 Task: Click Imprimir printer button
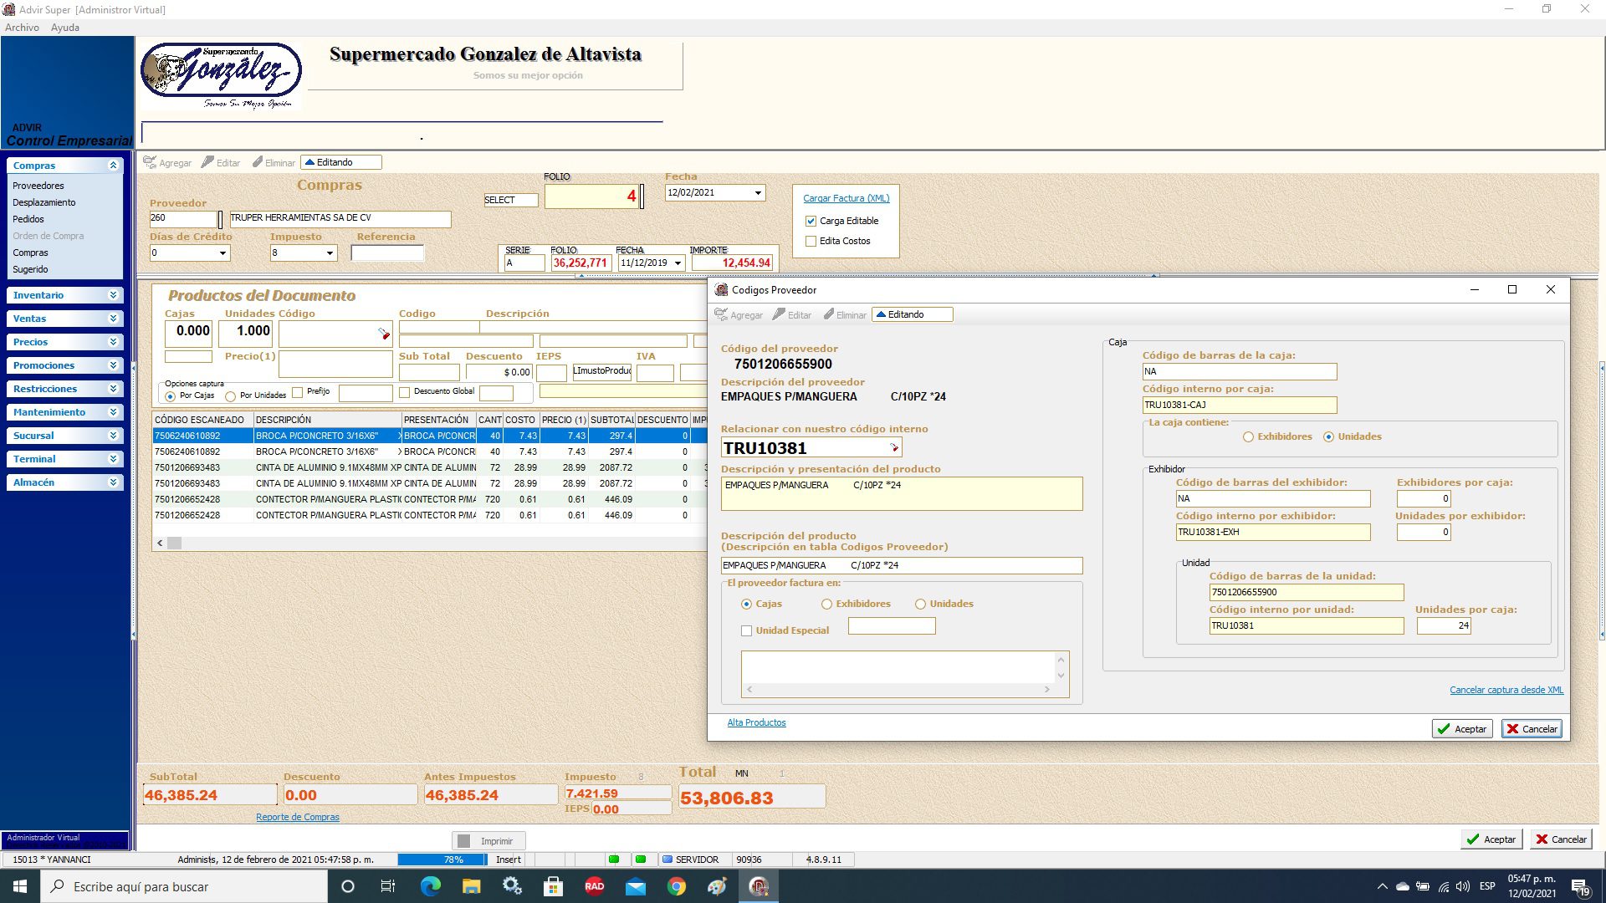click(x=488, y=840)
